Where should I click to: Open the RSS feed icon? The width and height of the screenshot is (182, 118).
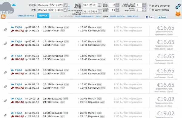pos(3,17)
